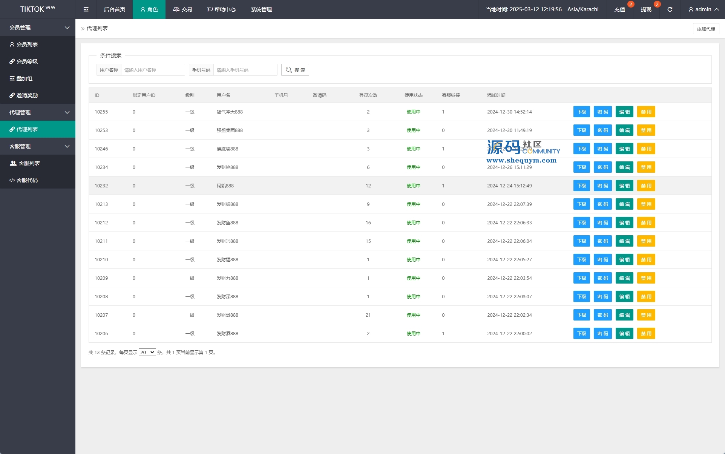The height and width of the screenshot is (454, 725).
Task: Click 下级 for 发财兴888
Action: 582,241
